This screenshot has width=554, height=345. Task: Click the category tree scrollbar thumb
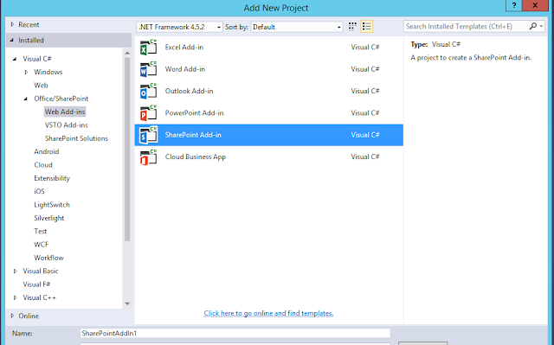coord(127,150)
